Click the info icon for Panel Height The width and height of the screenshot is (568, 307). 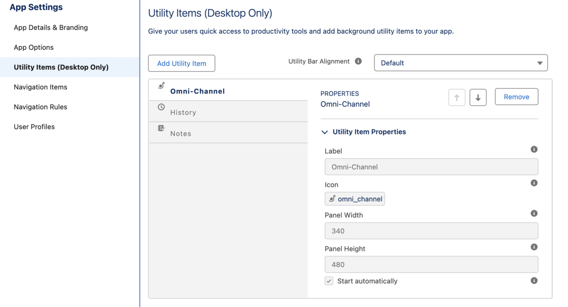pos(534,247)
